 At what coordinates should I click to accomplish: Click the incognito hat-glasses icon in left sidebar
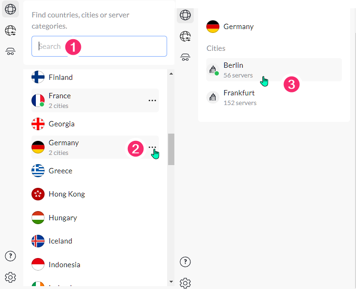click(x=11, y=51)
